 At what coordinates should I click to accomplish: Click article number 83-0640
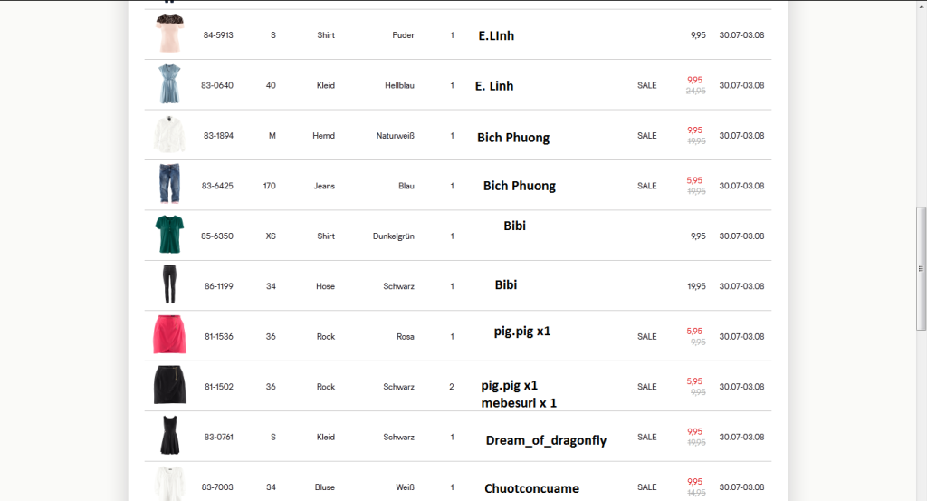pos(217,85)
